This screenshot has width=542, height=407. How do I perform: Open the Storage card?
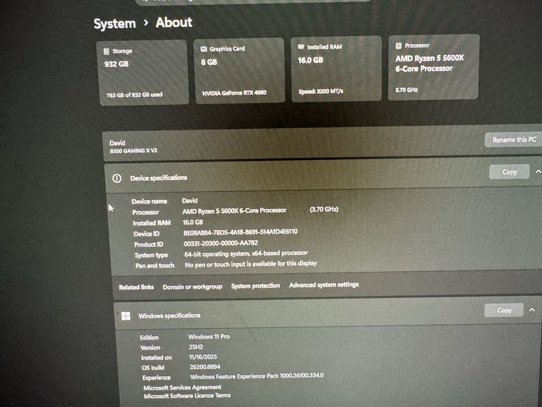point(143,72)
